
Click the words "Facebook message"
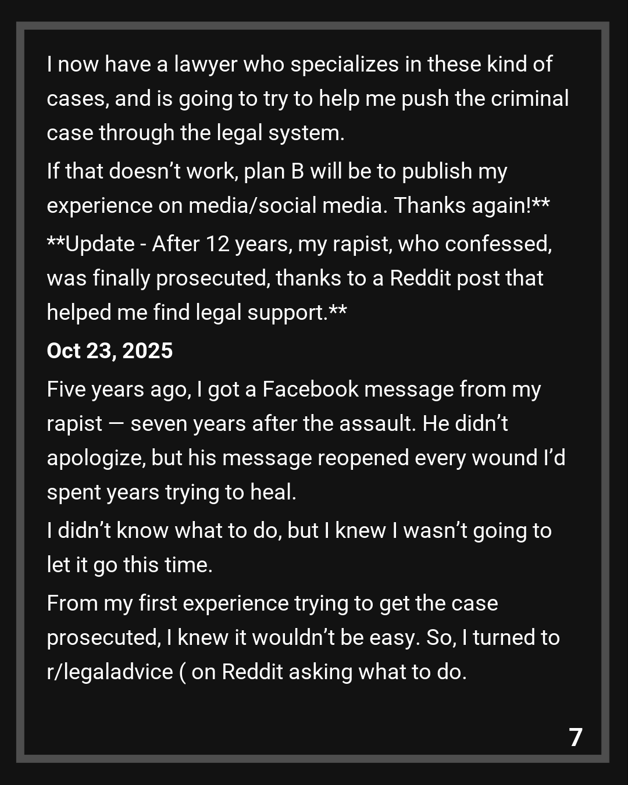(x=358, y=389)
